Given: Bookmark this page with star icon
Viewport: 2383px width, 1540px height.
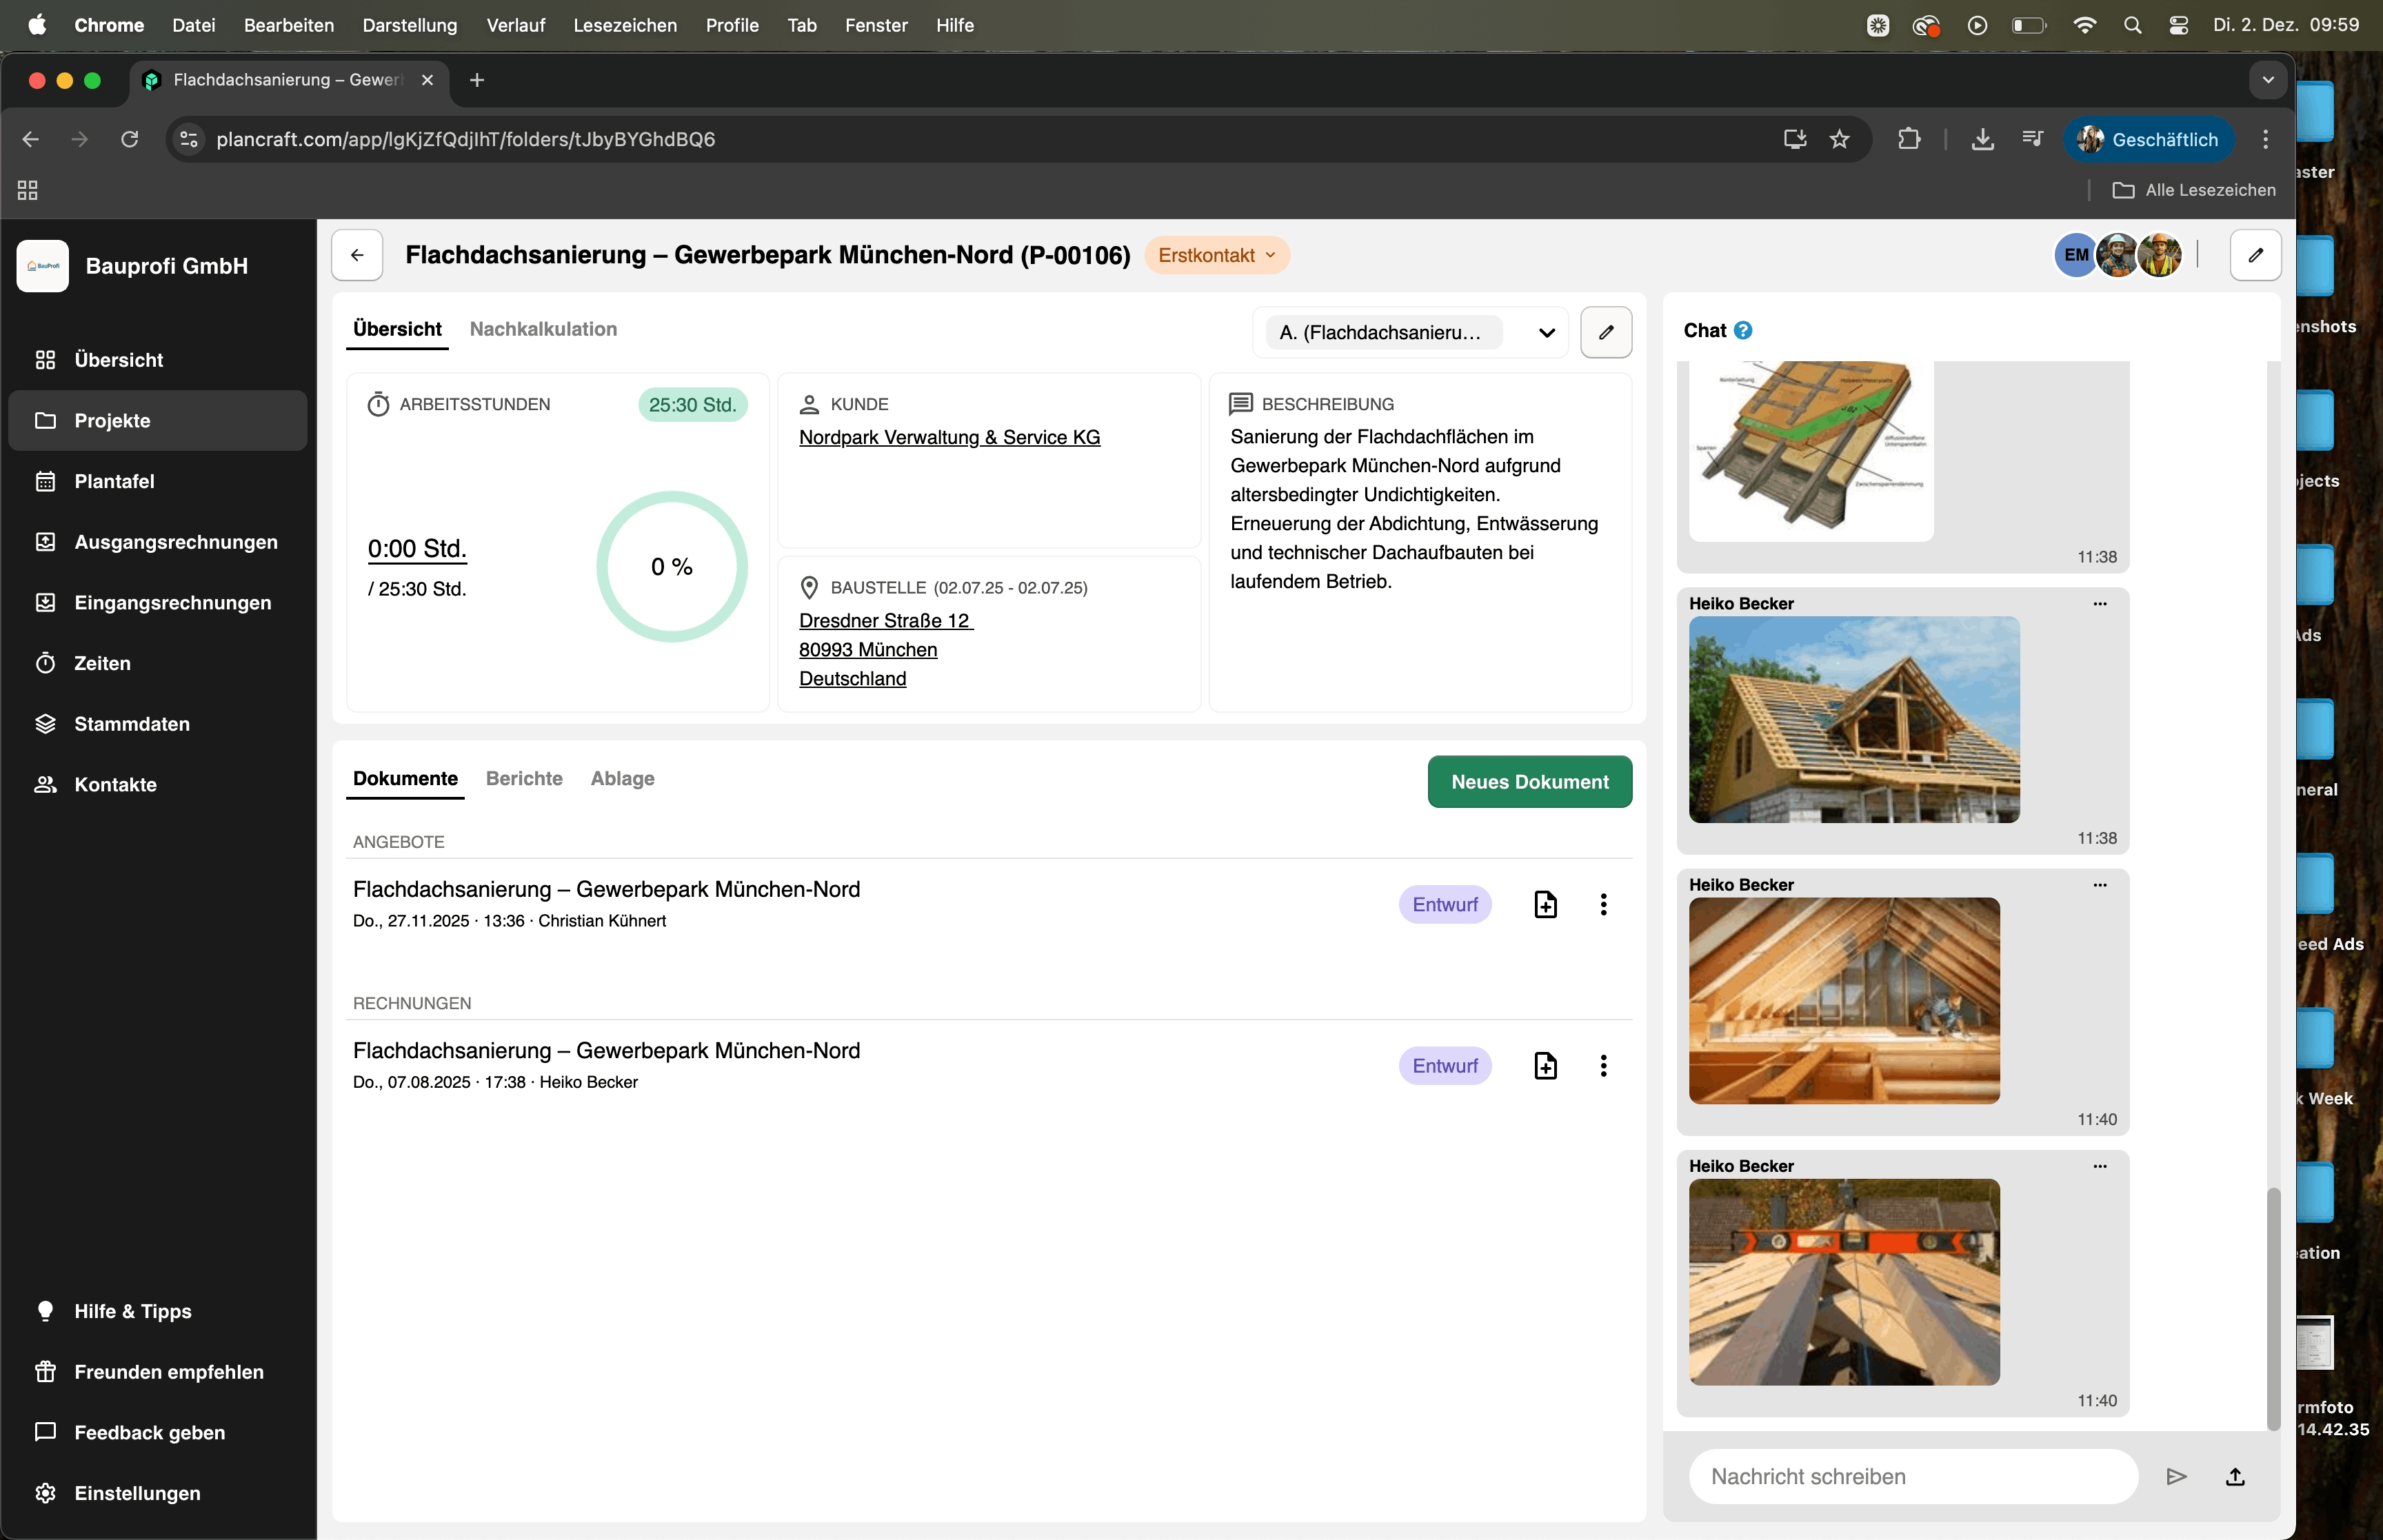Looking at the screenshot, I should (1839, 139).
